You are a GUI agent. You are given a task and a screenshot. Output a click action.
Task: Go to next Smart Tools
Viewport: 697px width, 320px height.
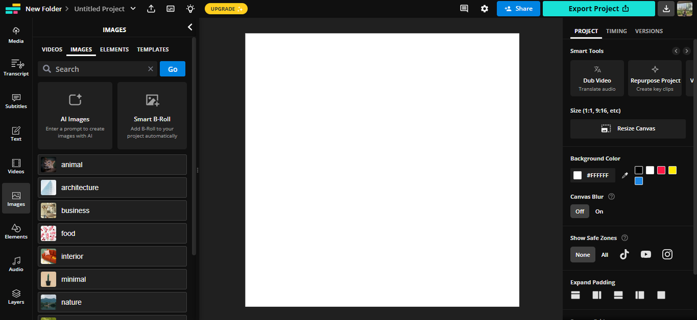tap(687, 51)
